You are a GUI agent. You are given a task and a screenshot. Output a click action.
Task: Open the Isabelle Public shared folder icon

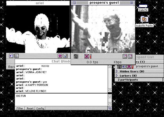coord(144,20)
